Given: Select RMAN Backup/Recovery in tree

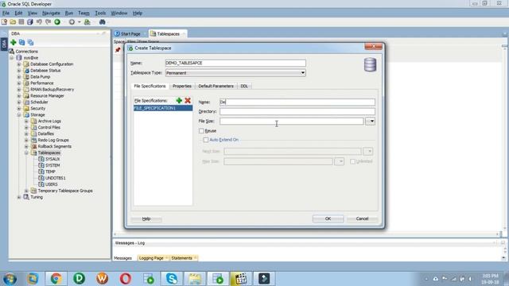Looking at the screenshot, I should pos(52,90).
